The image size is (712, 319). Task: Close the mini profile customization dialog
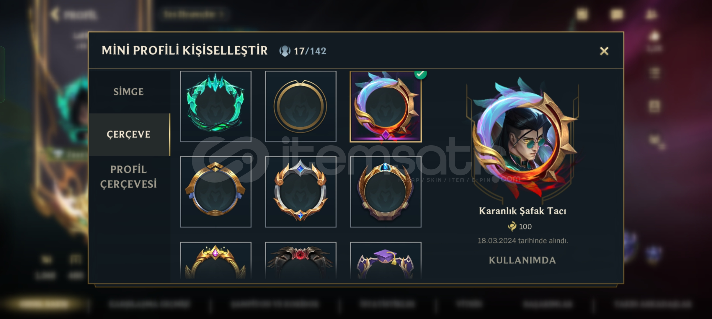[604, 51]
